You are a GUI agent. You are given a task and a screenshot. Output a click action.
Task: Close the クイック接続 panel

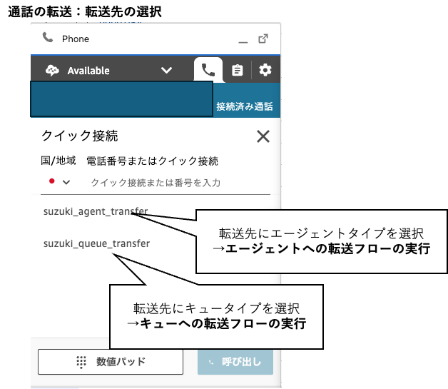click(263, 136)
